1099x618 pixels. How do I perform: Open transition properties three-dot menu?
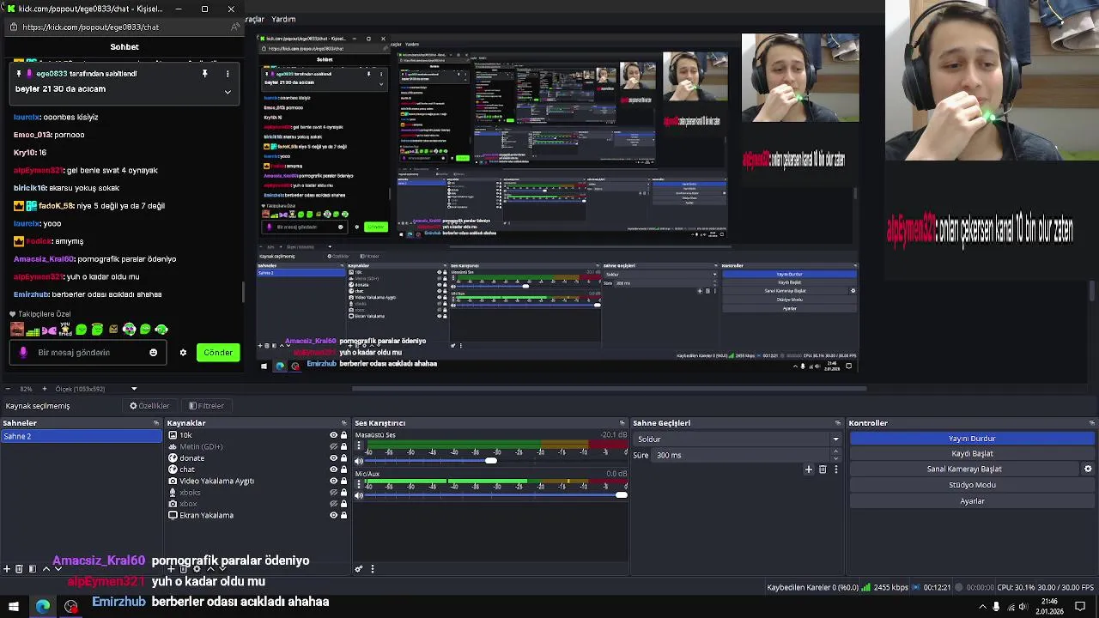pyautogui.click(x=835, y=470)
